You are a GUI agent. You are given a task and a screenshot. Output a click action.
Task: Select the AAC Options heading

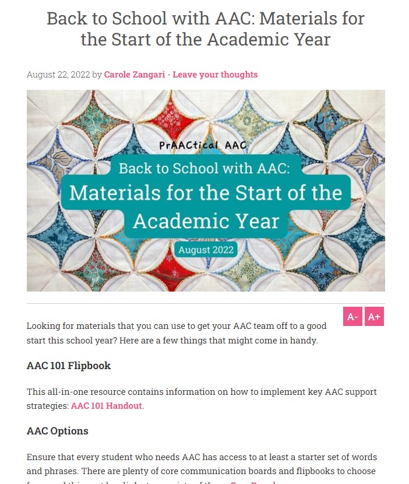[x=57, y=431]
